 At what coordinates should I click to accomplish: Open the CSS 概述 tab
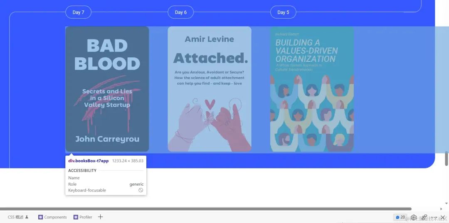[18, 217]
